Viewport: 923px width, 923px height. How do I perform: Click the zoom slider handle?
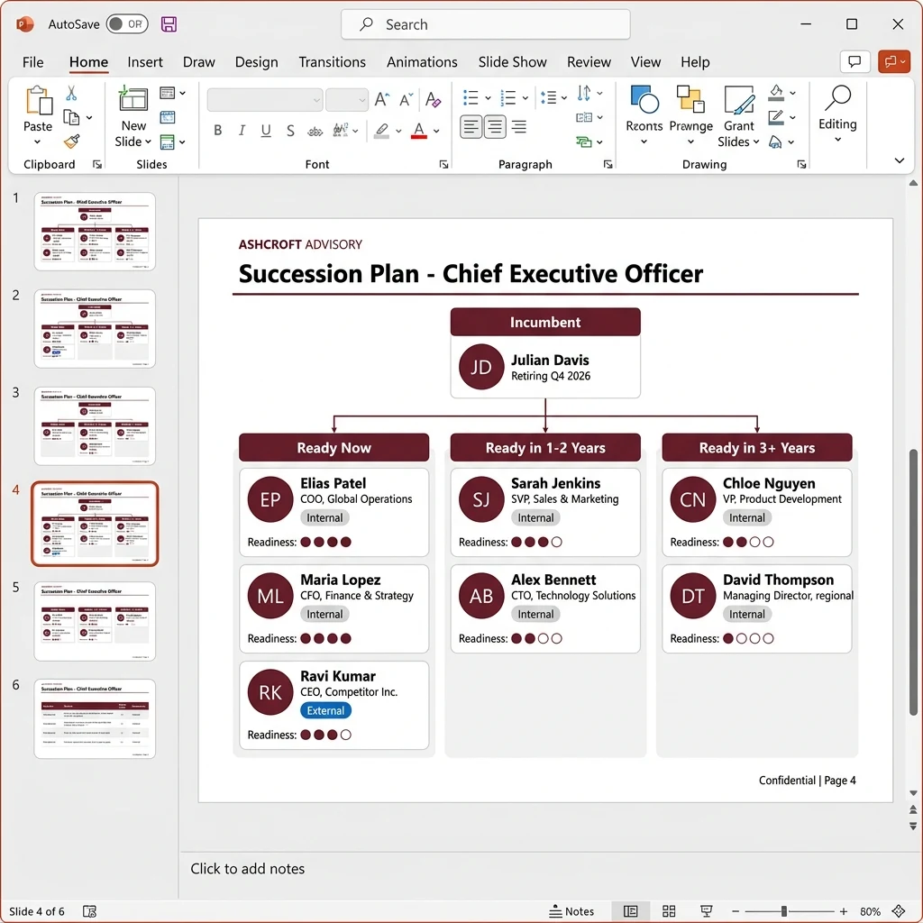[783, 911]
